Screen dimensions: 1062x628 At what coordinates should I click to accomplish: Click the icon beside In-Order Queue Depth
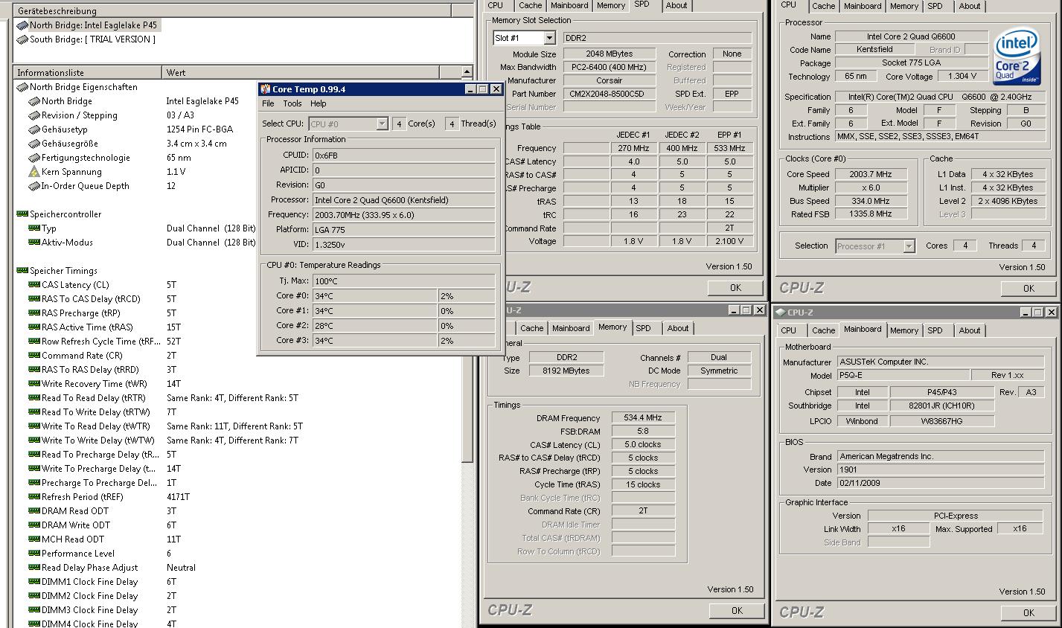[x=34, y=186]
